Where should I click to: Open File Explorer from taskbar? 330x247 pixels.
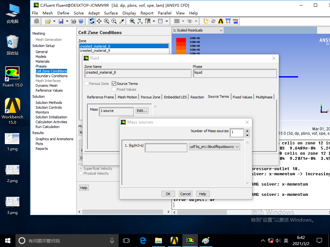click(159, 241)
